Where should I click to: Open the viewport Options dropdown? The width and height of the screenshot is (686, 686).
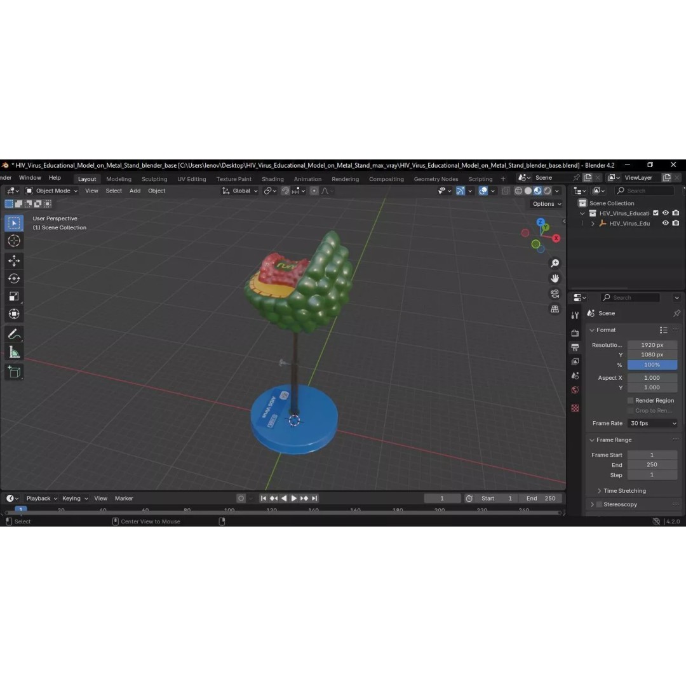tap(546, 204)
